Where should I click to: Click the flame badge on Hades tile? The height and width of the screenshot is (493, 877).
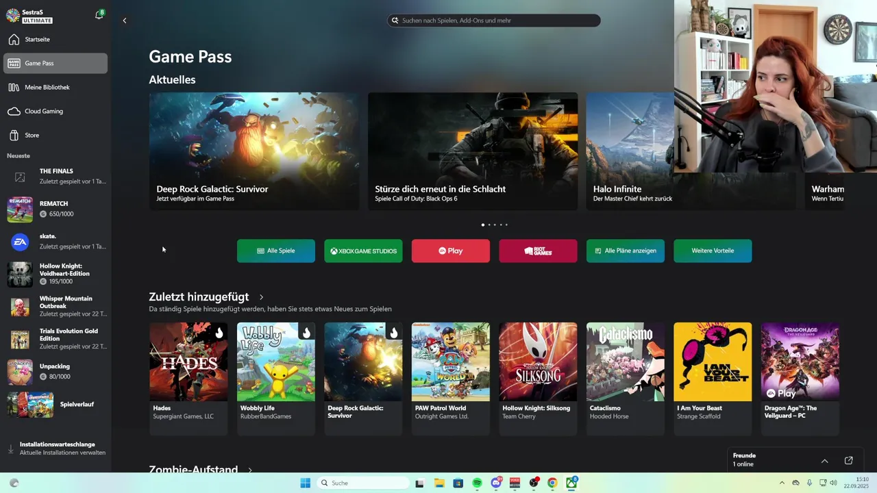coord(219,333)
